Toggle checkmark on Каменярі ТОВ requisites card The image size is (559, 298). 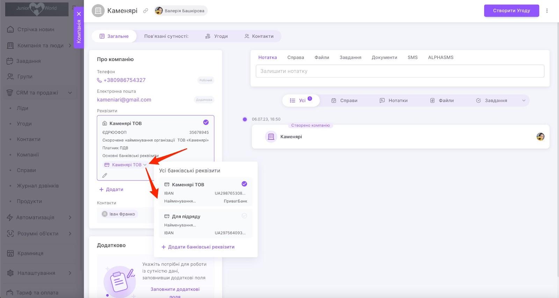[x=206, y=122]
